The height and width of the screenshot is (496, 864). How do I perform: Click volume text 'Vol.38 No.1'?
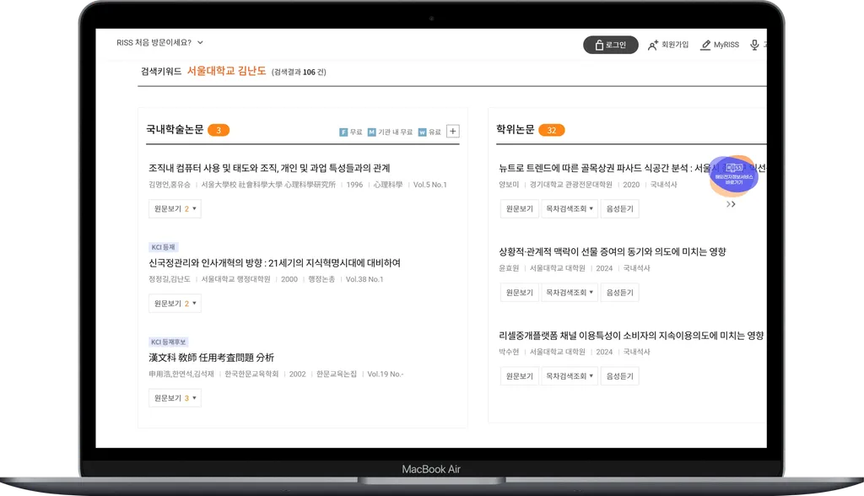pos(364,279)
